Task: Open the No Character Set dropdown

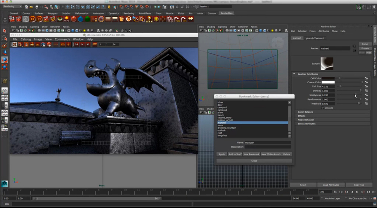Action: pos(358,198)
